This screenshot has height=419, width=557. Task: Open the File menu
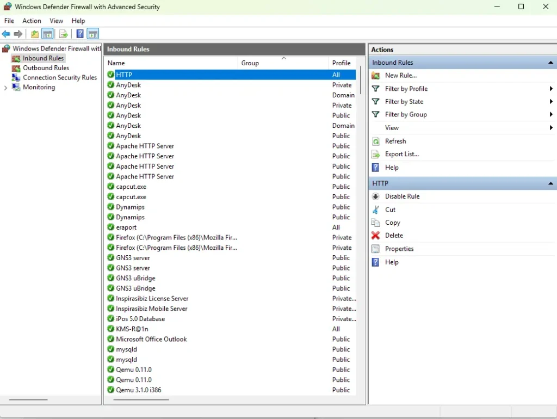tap(9, 21)
